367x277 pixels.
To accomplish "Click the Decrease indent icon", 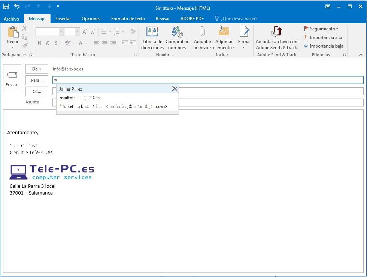I will coord(125,43).
